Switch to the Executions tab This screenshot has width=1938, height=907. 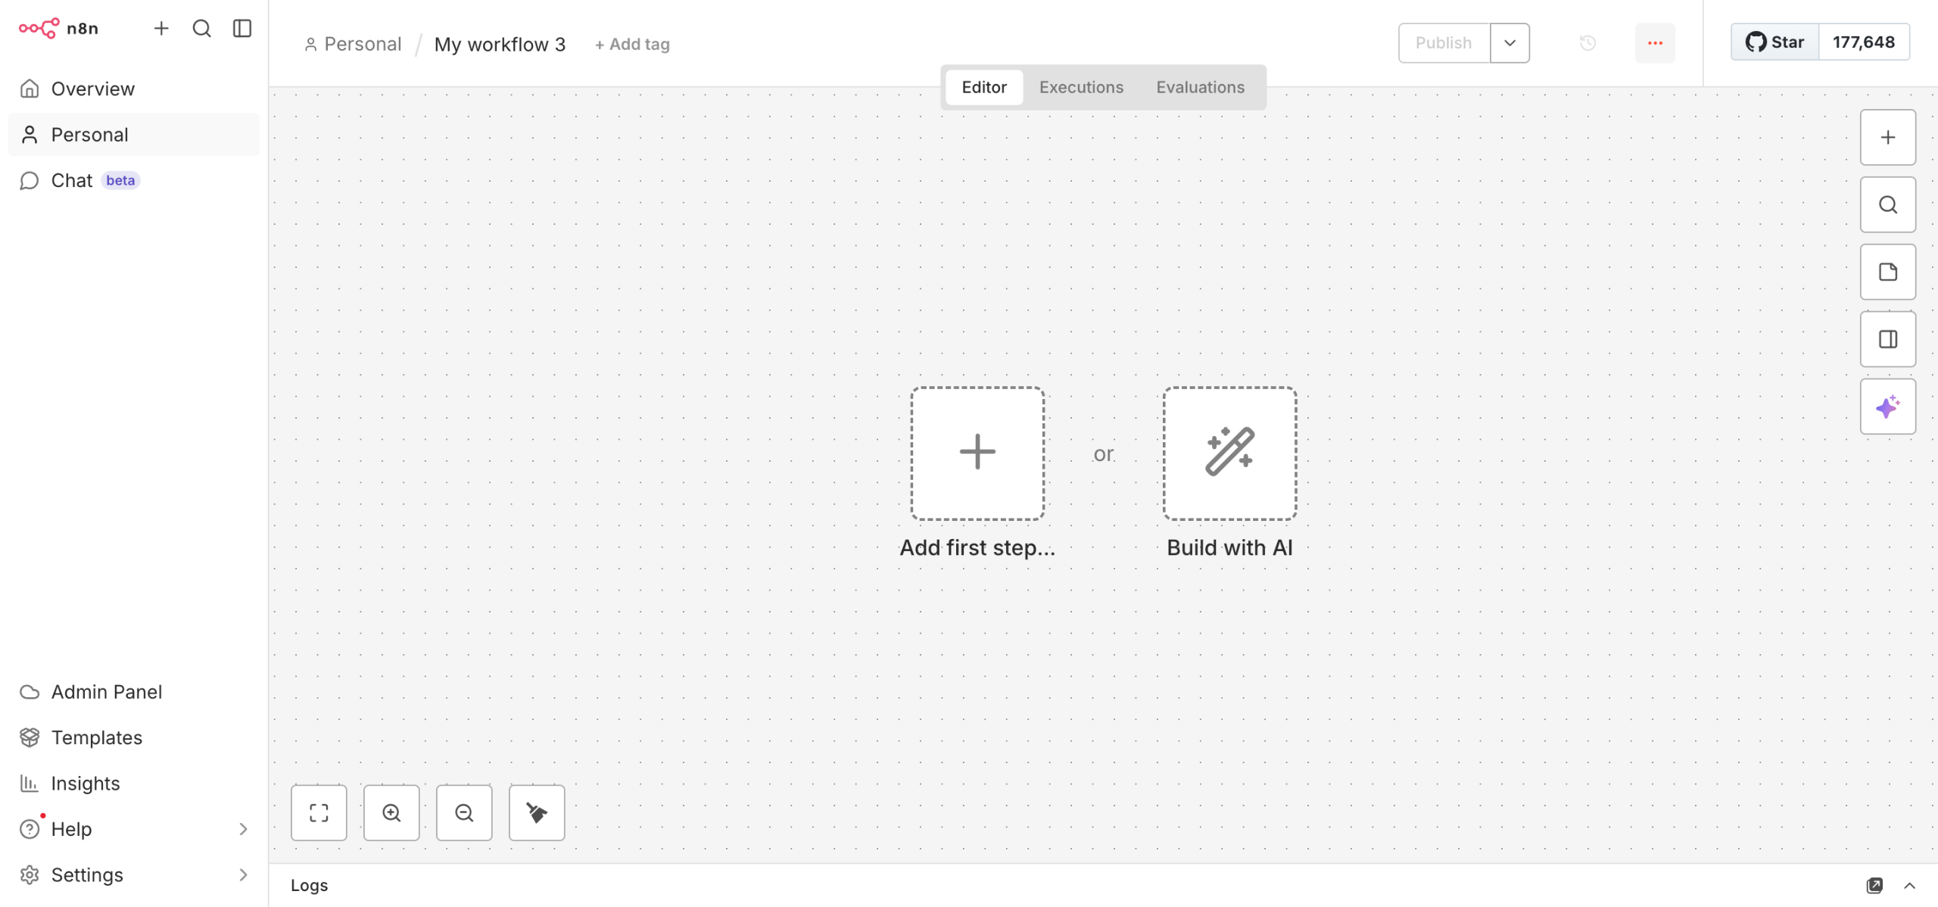pos(1081,87)
